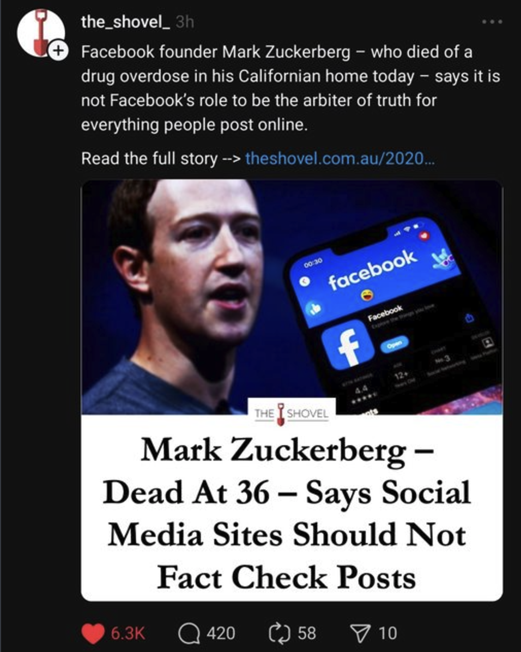Click the the_shovel_ username
The image size is (521, 652).
[125, 22]
